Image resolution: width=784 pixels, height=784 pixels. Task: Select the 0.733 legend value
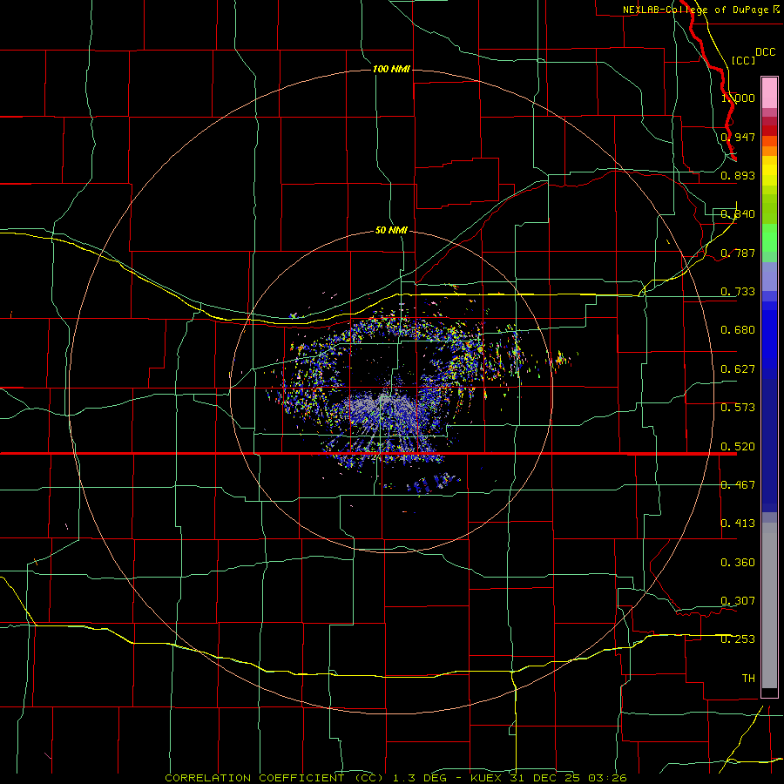point(738,292)
